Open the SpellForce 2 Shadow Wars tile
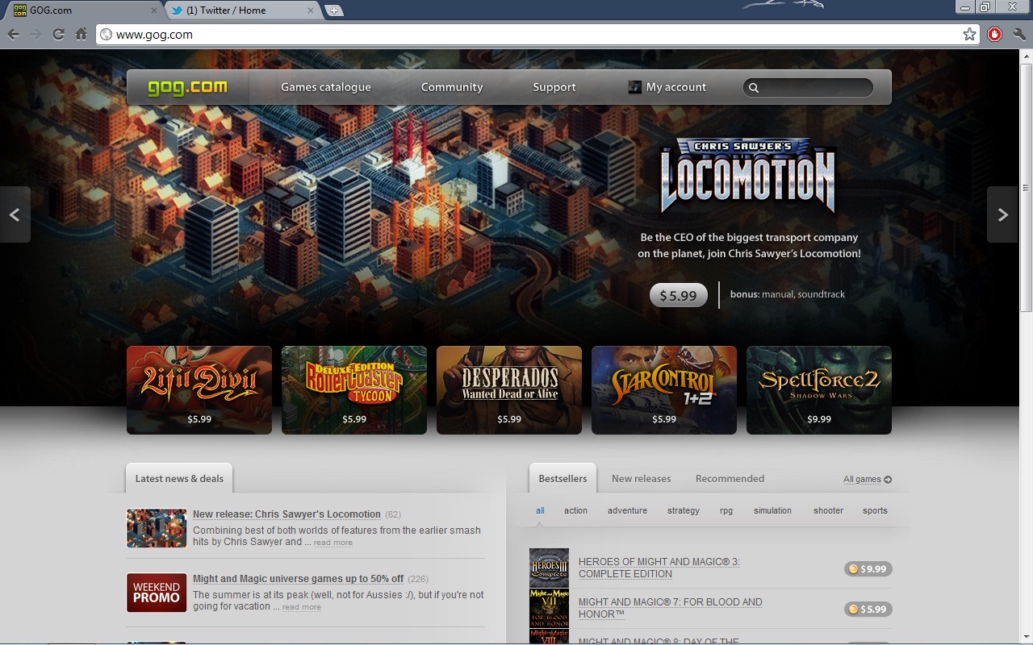The width and height of the screenshot is (1033, 645). pyautogui.click(x=819, y=390)
